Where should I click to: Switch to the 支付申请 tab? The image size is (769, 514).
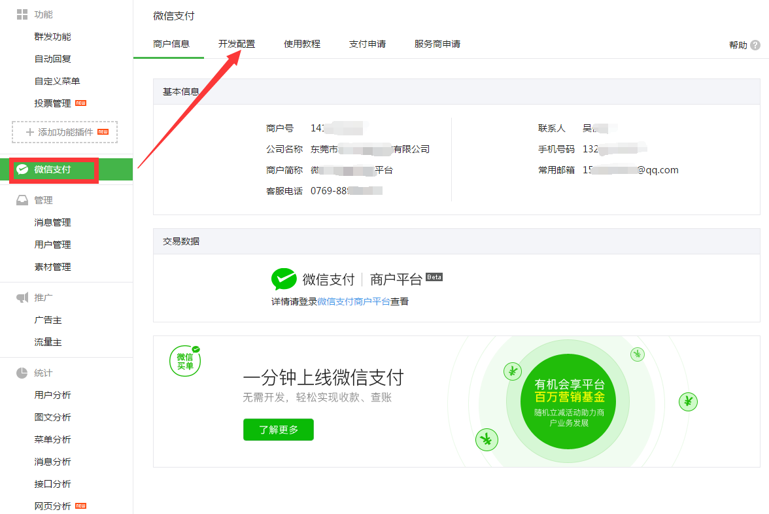[367, 44]
